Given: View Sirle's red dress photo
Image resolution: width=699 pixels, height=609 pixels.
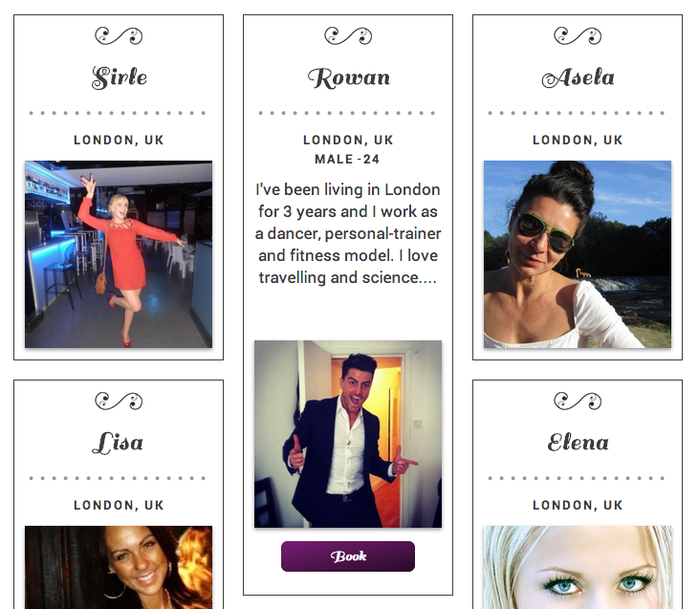Looking at the screenshot, I should coord(119,254).
